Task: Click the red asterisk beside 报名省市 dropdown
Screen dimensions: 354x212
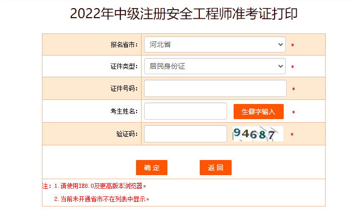Action: pyautogui.click(x=292, y=45)
